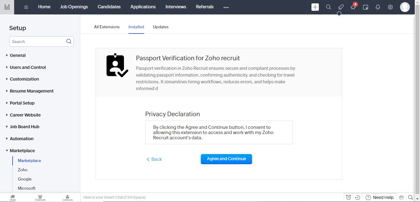Click the Smart Chat input bar
420x202 pixels.
pos(212,197)
